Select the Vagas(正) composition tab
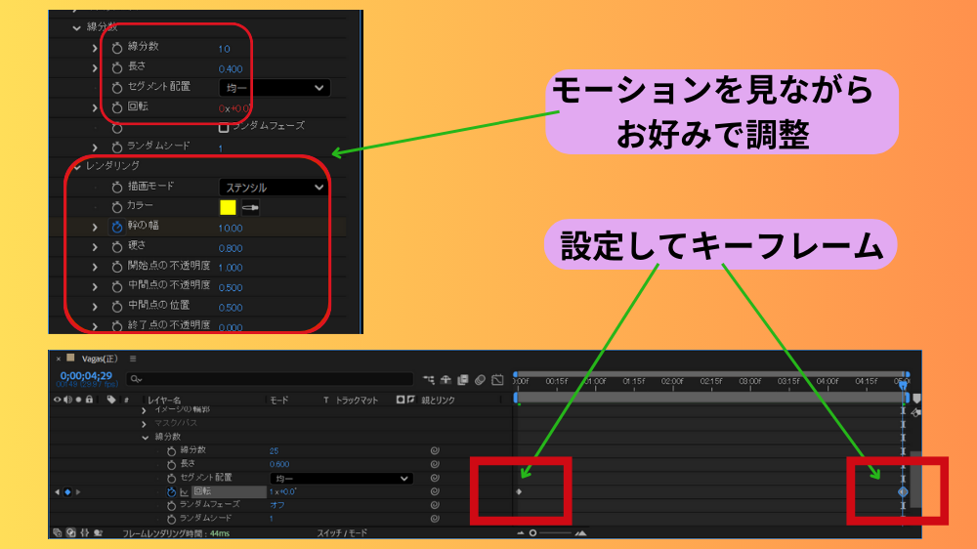 pyautogui.click(x=99, y=359)
